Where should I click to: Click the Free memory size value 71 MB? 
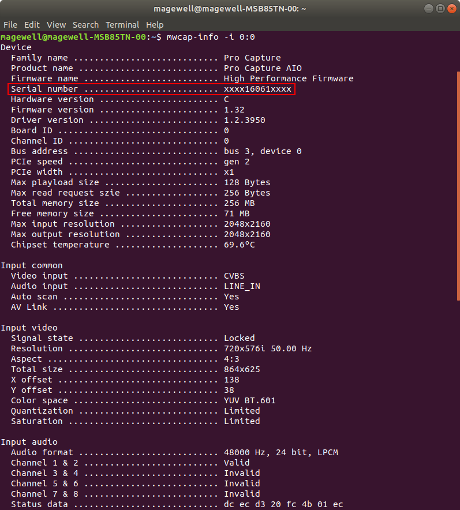coord(237,214)
